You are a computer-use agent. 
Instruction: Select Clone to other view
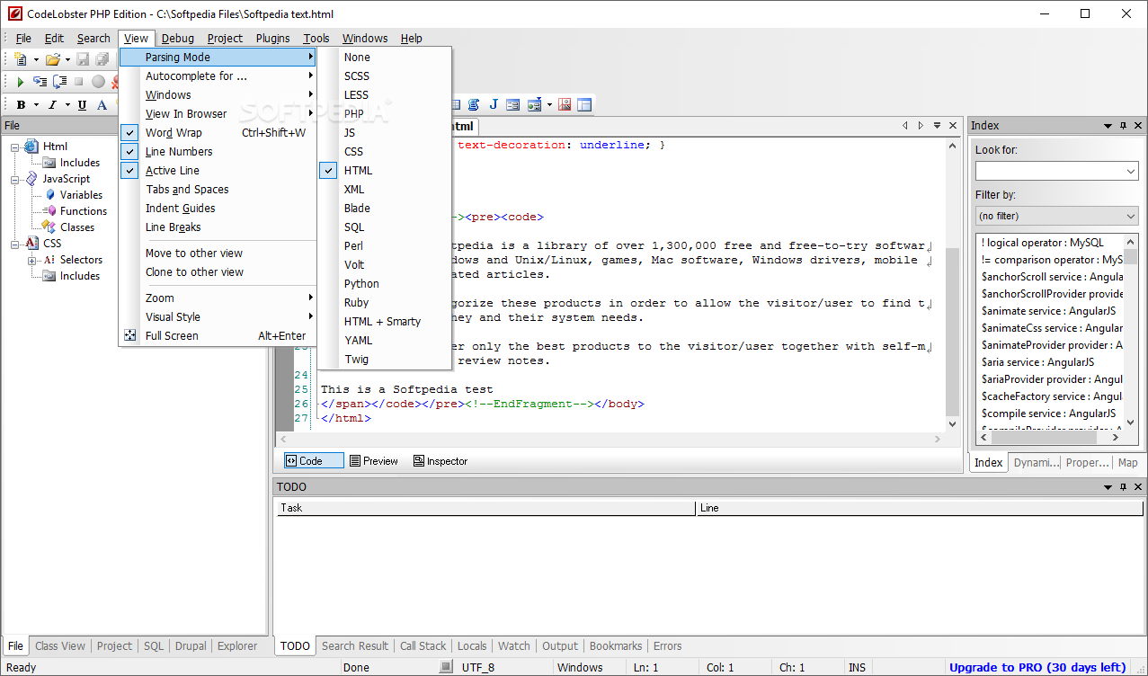pos(218,272)
